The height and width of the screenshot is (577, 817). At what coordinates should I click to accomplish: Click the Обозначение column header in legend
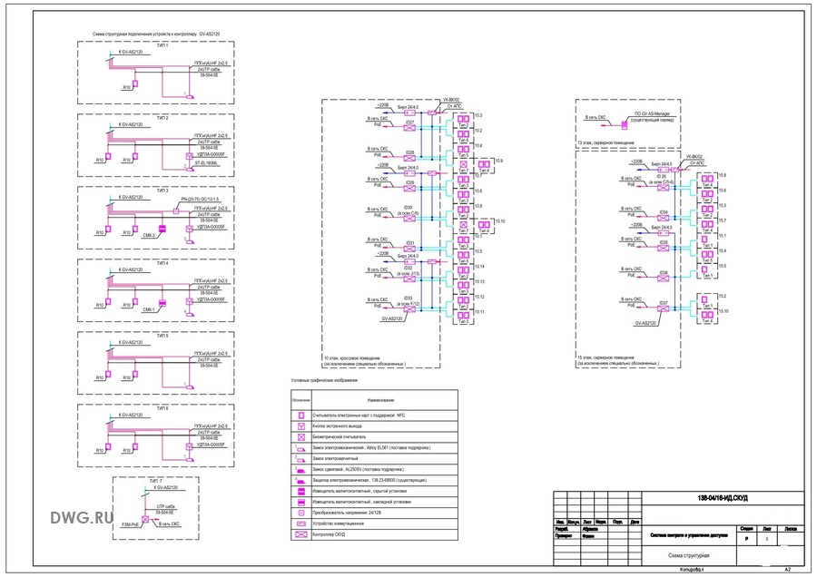[301, 400]
